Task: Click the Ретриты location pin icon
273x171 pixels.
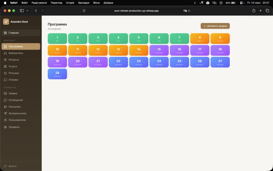Action: tap(5, 60)
